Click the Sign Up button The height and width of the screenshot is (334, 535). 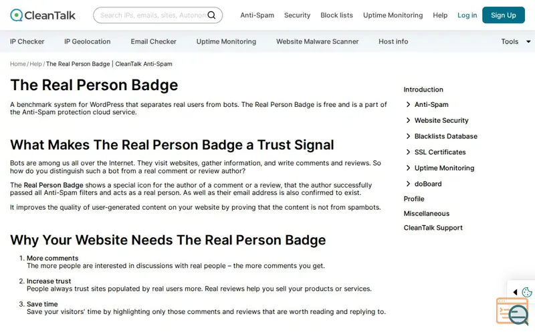pyautogui.click(x=504, y=15)
